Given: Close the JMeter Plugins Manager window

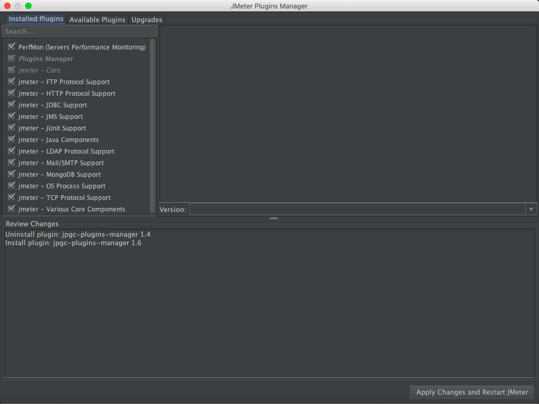Looking at the screenshot, I should pyautogui.click(x=7, y=6).
